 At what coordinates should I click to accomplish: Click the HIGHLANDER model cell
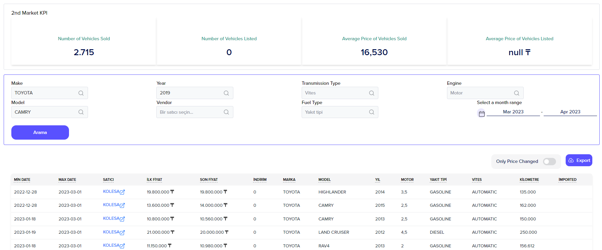[x=332, y=192]
